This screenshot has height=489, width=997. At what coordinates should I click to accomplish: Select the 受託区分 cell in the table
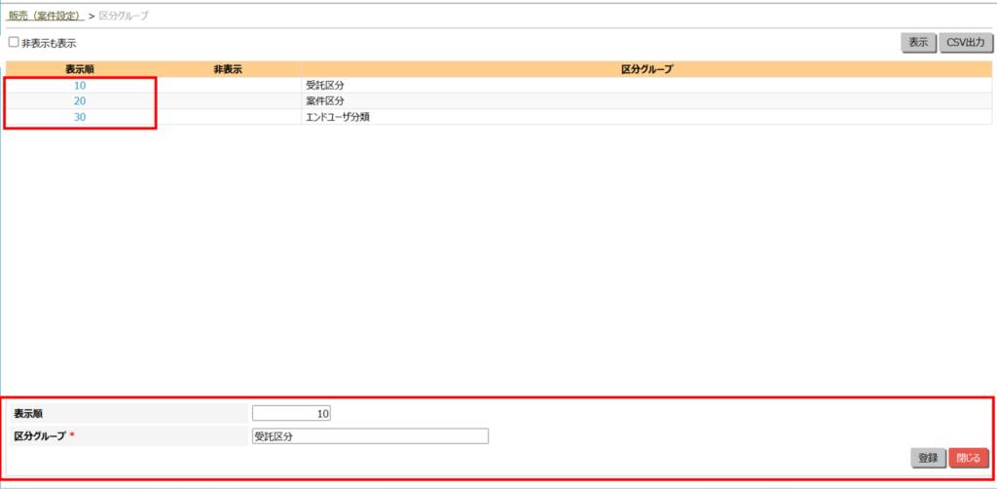coord(325,86)
